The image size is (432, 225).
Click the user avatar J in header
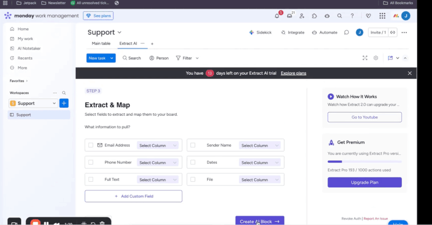[406, 16]
